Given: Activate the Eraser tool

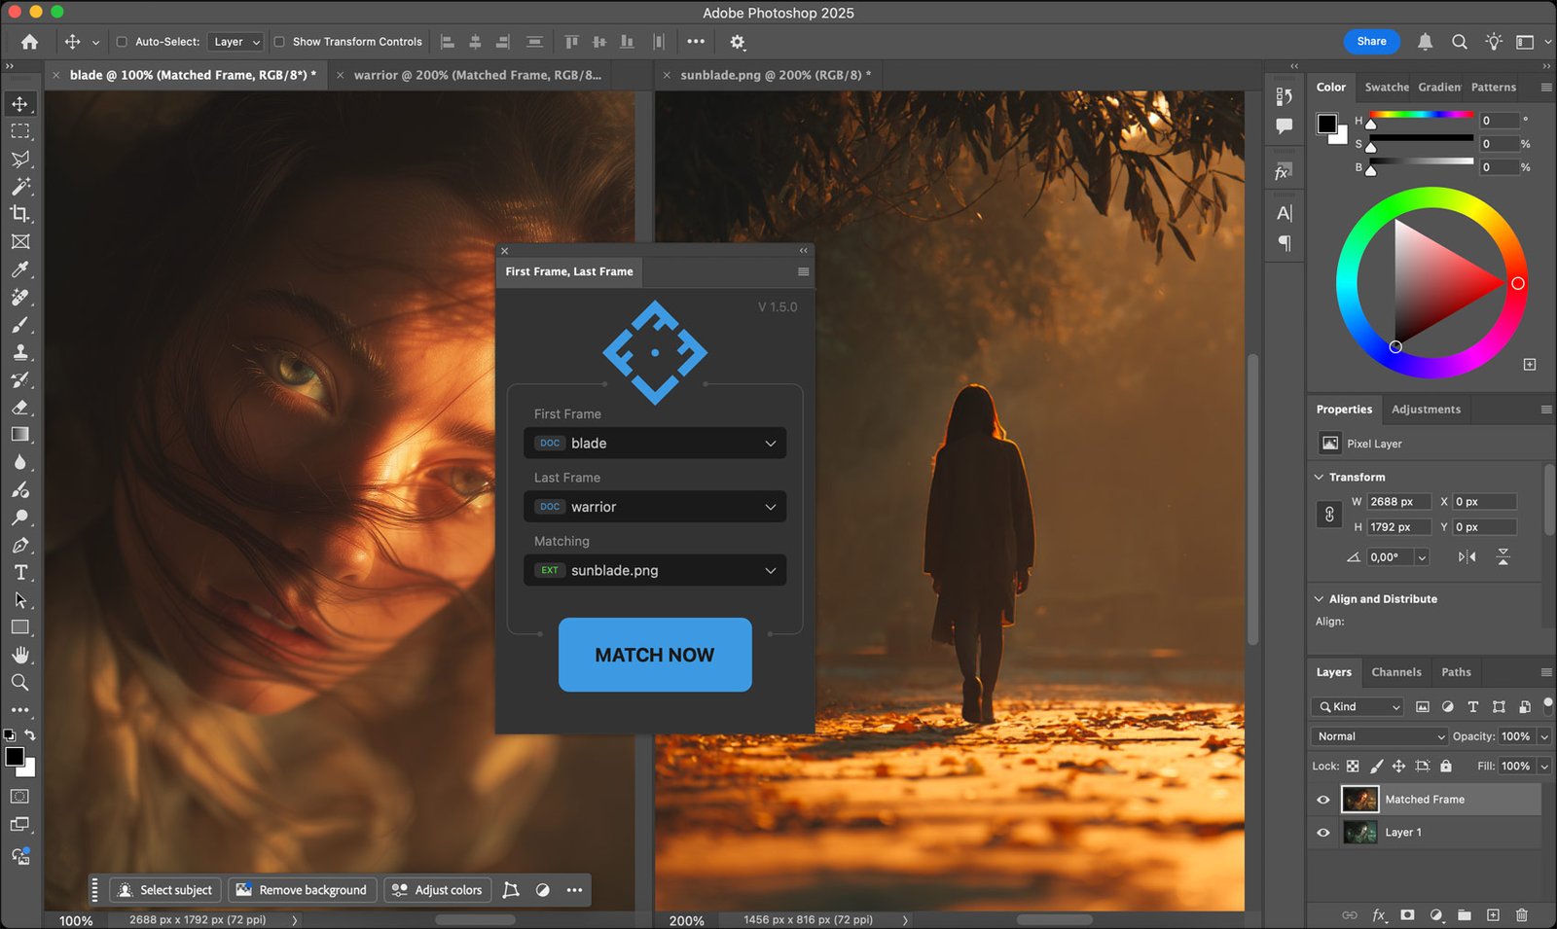Looking at the screenshot, I should pos(19,408).
